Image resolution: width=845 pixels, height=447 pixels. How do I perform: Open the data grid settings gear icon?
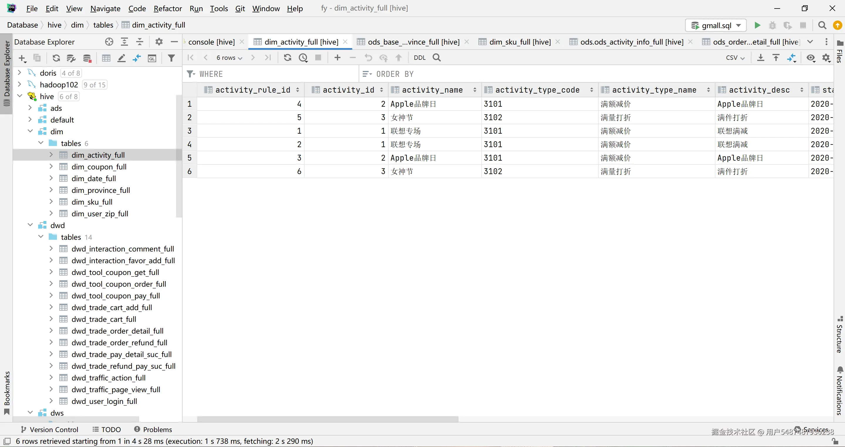[826, 58]
